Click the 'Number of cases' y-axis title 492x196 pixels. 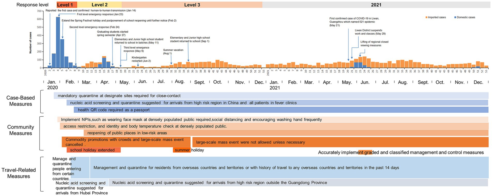click(31, 42)
